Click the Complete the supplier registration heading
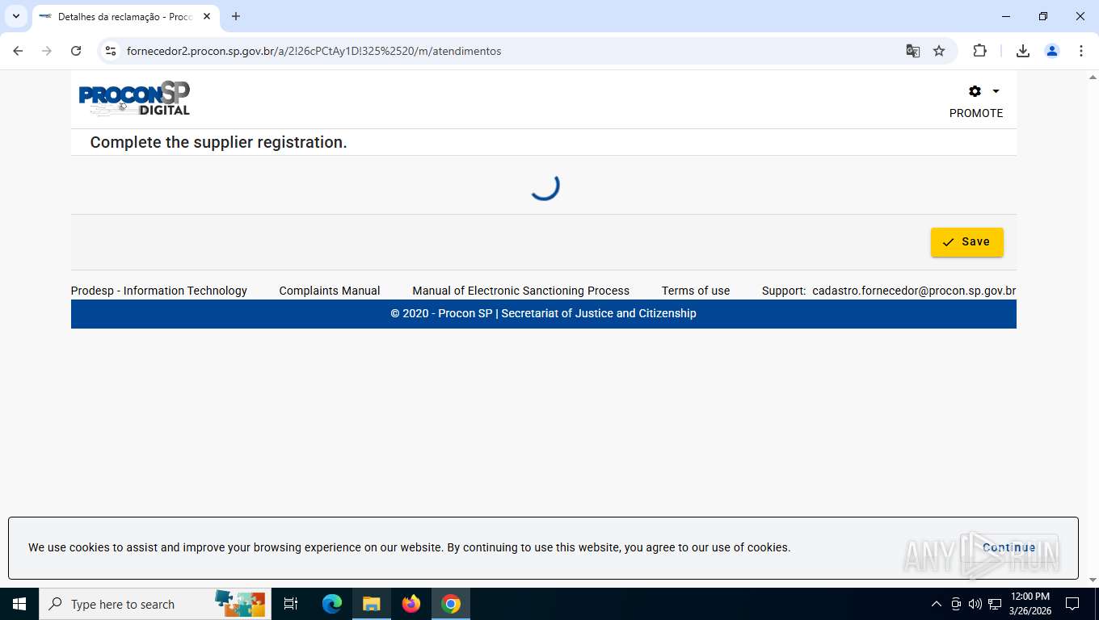 click(x=218, y=142)
